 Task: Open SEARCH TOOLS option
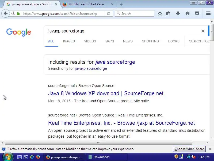(199, 41)
